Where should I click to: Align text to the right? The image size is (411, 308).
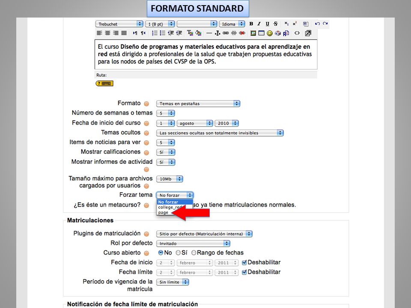coord(116,33)
